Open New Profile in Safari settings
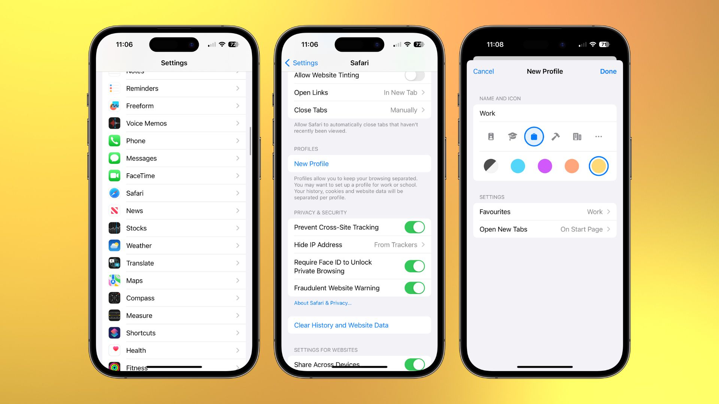This screenshot has height=404, width=719. click(310, 164)
